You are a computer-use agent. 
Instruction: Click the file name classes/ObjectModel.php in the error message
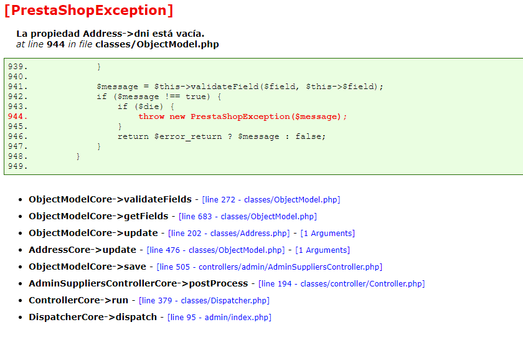pyautogui.click(x=157, y=44)
